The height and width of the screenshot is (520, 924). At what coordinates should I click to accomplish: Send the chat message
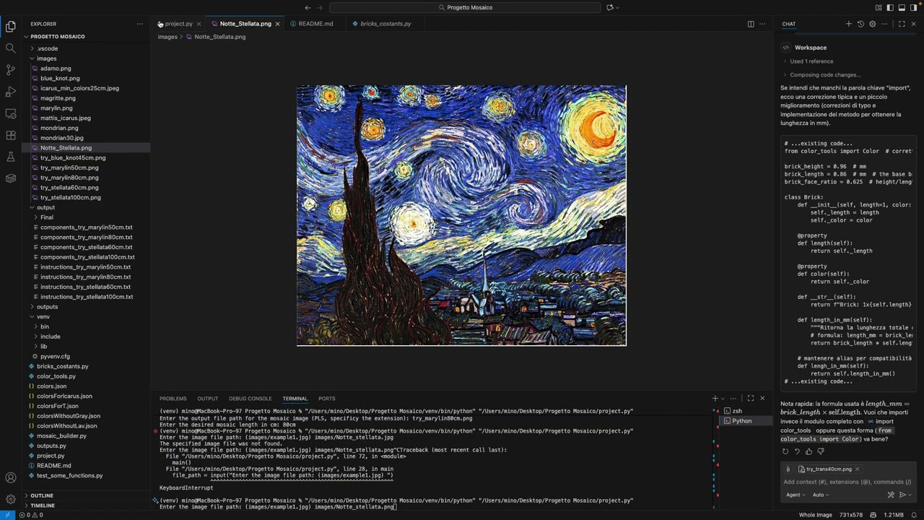tap(902, 495)
